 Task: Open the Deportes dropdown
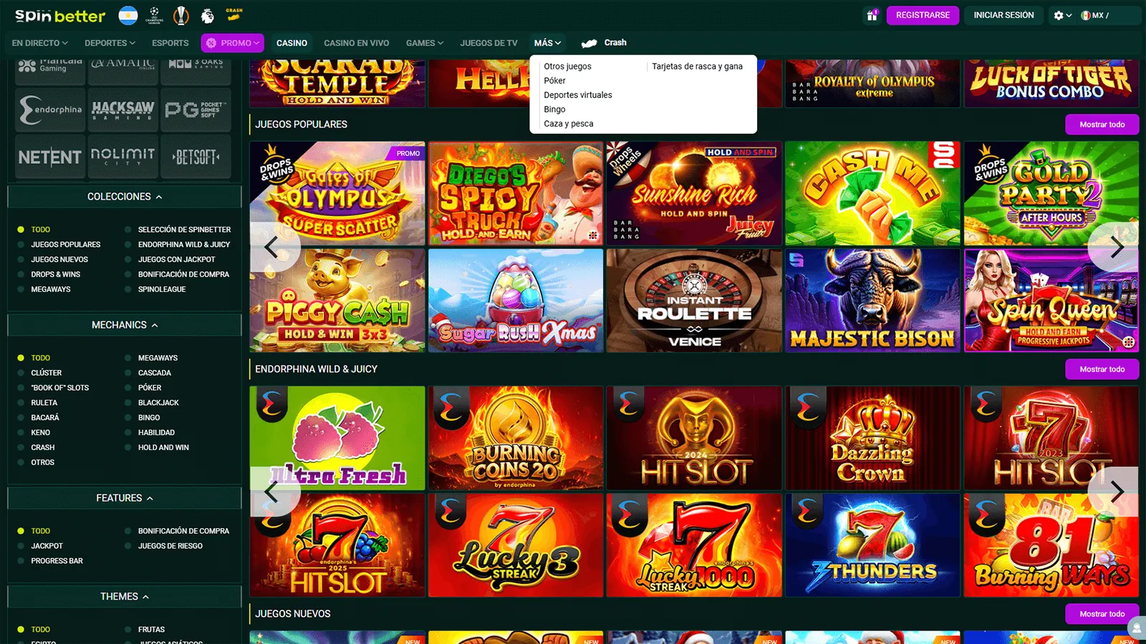point(110,43)
